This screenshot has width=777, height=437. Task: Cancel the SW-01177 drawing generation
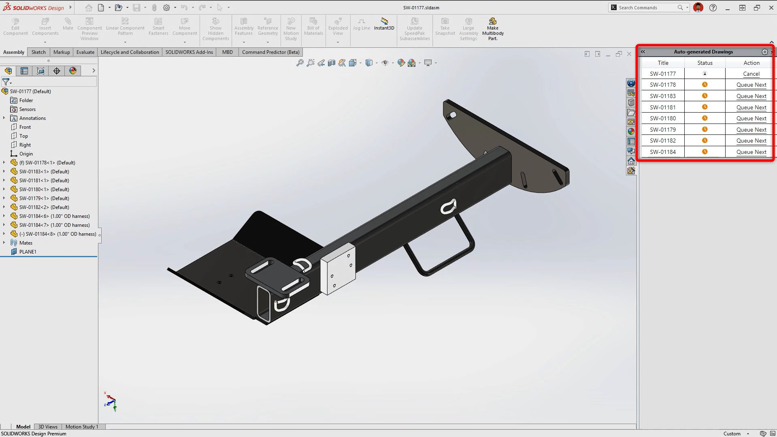pyautogui.click(x=751, y=74)
